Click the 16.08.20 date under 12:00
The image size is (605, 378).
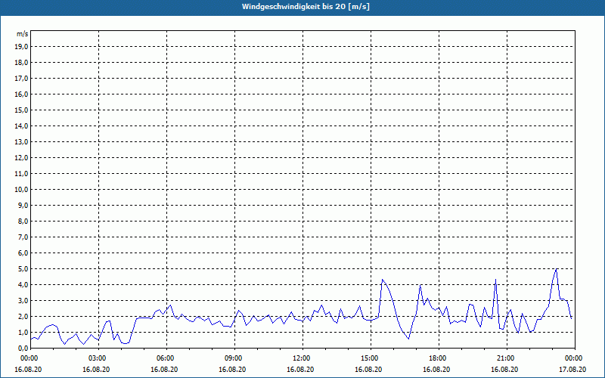300,369
